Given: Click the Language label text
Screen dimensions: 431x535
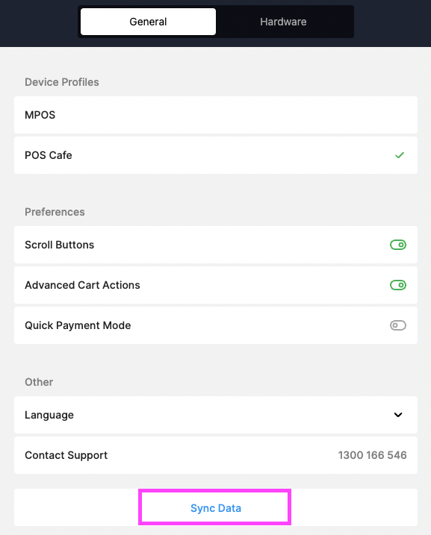Looking at the screenshot, I should [x=49, y=415].
